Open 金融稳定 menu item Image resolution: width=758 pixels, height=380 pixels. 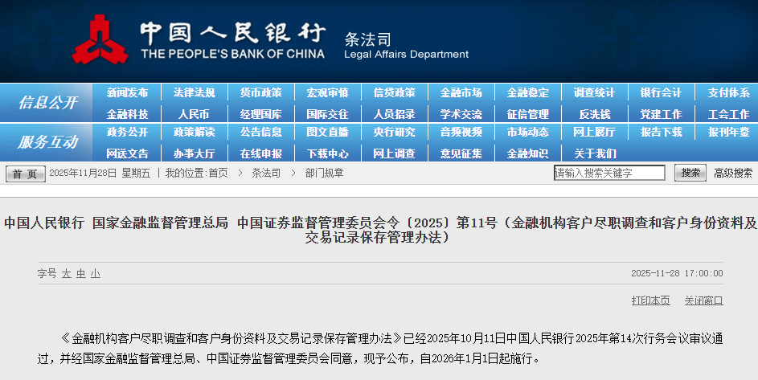click(x=527, y=93)
